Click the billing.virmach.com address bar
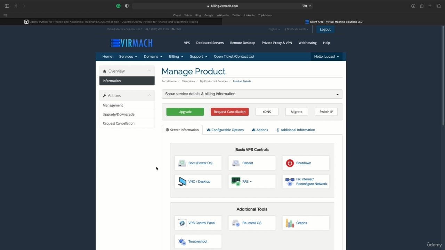Viewport: 445px width, 250px height. 222,6
